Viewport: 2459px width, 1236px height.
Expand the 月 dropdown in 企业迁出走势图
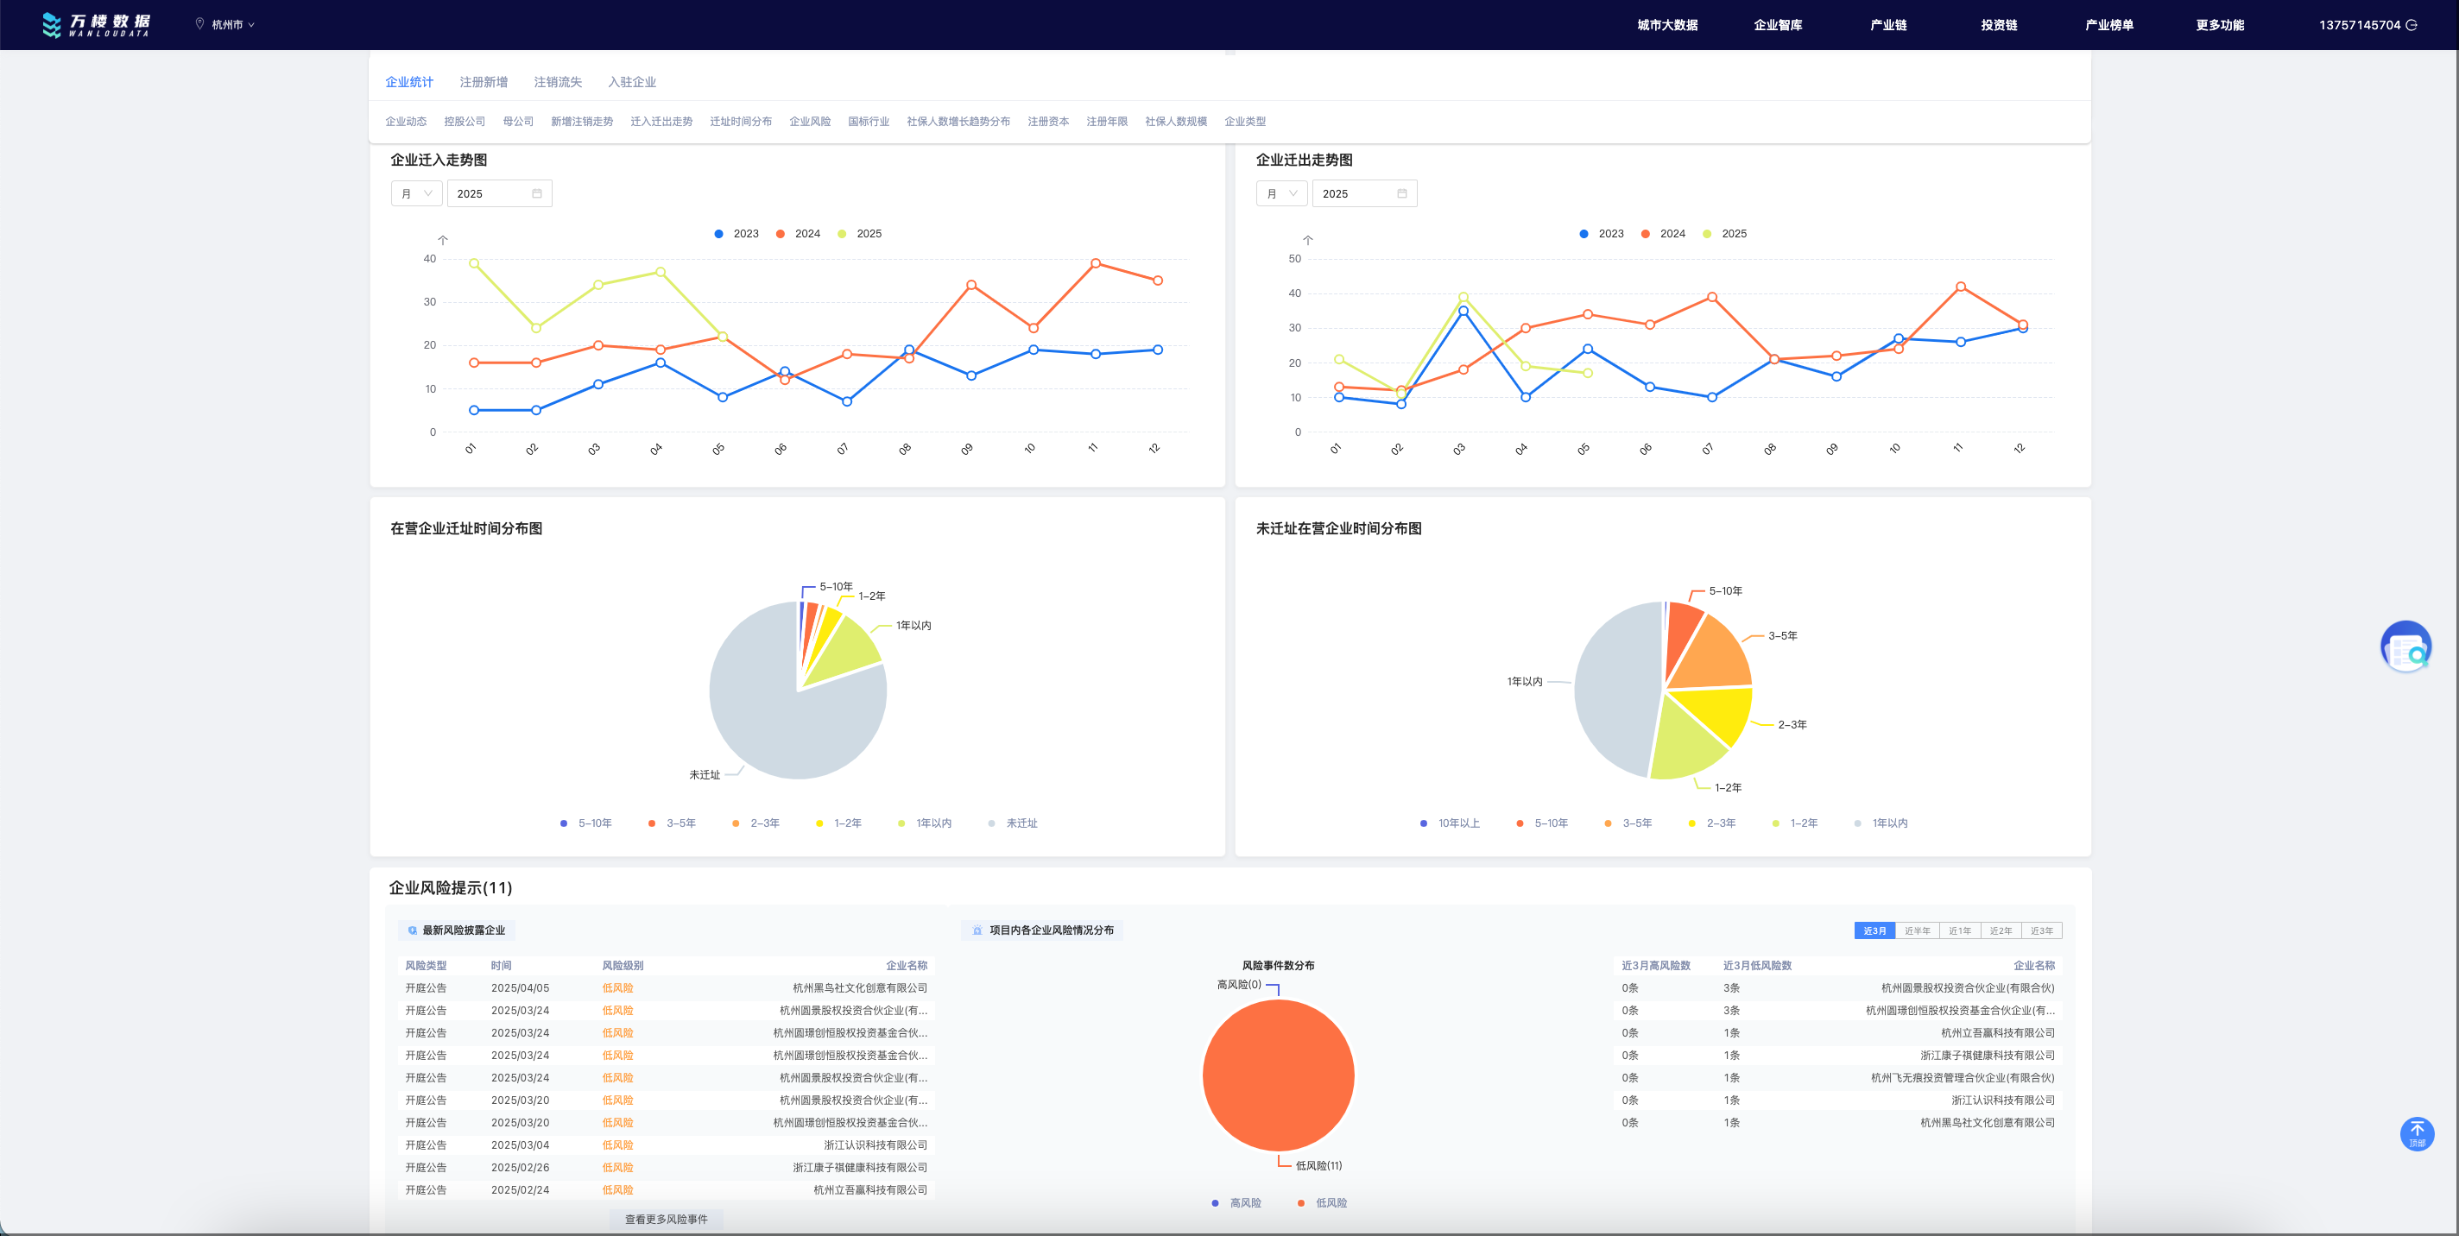point(1281,193)
